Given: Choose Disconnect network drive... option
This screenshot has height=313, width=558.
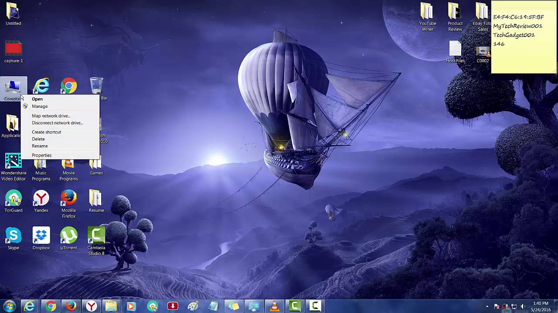Looking at the screenshot, I should [57, 123].
